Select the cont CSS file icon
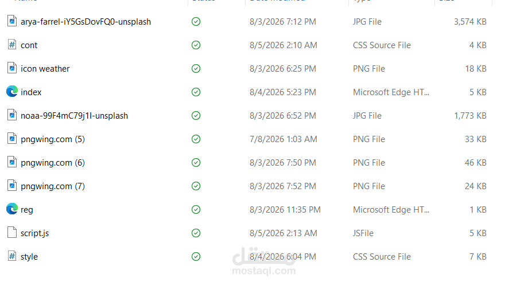528x282 pixels. click(12, 45)
